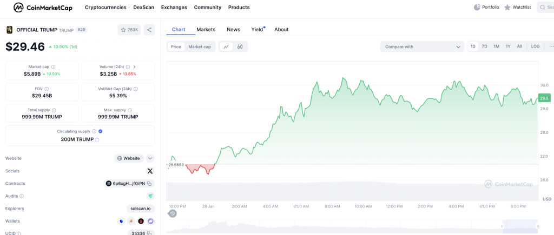
Task: Click the highlighted range window in mini chart
Action: [520, 226]
